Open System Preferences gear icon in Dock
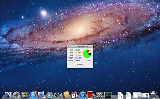160x99 pixels. pyautogui.click(x=99, y=95)
